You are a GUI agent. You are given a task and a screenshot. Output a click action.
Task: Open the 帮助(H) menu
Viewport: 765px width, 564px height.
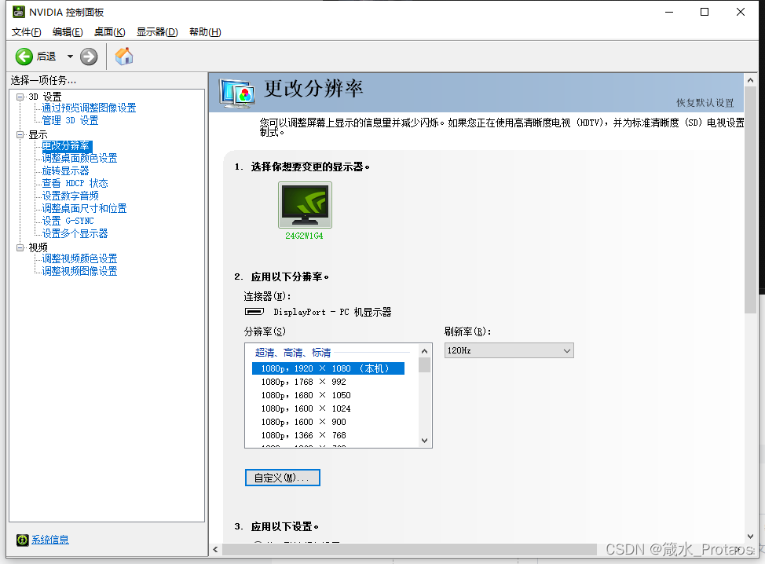pyautogui.click(x=205, y=32)
